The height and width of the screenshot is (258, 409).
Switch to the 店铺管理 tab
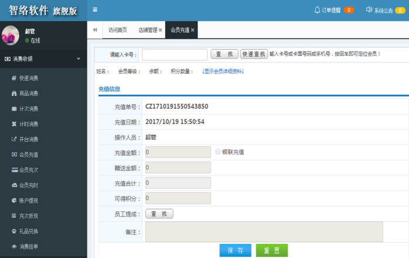[147, 30]
